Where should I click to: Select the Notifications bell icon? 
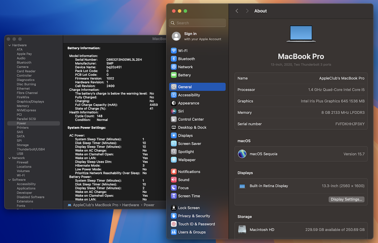[x=174, y=172]
